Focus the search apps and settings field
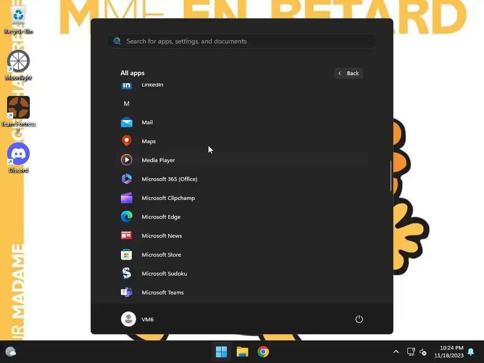 242,41
